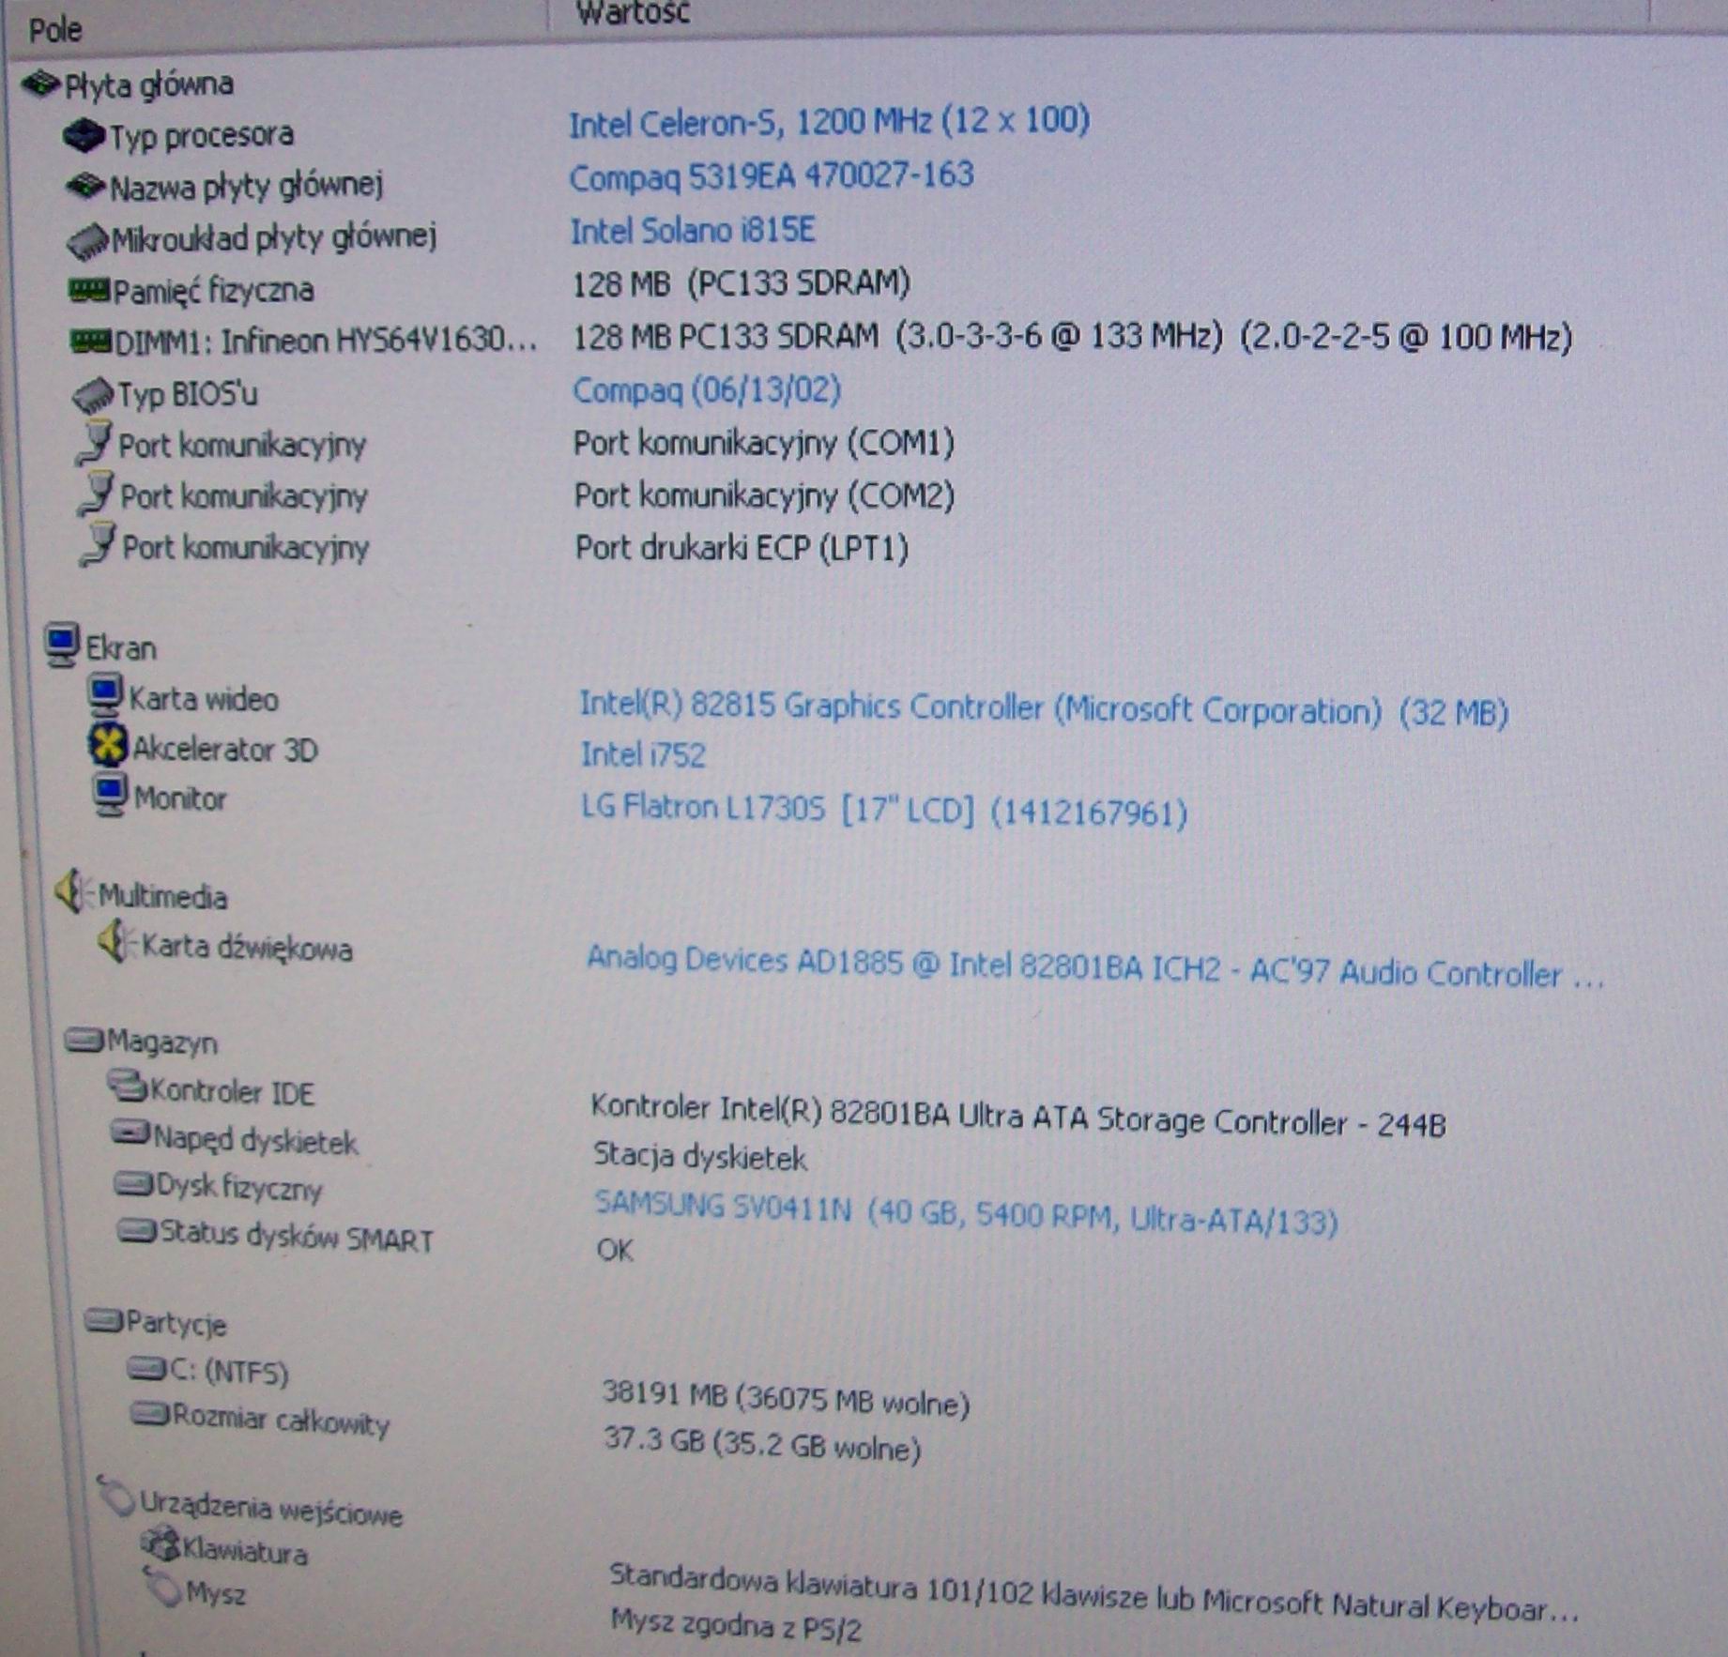Click the Partycje section icon
1728x1657 pixels.
click(103, 1320)
